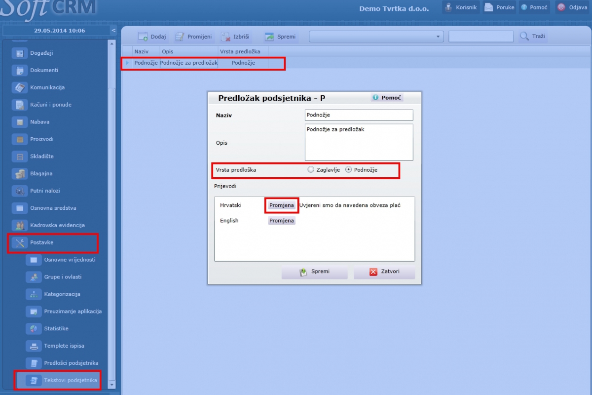Screen dimensions: 592x395
Task: Open the Pomoć link in the header
Action: (534, 7)
